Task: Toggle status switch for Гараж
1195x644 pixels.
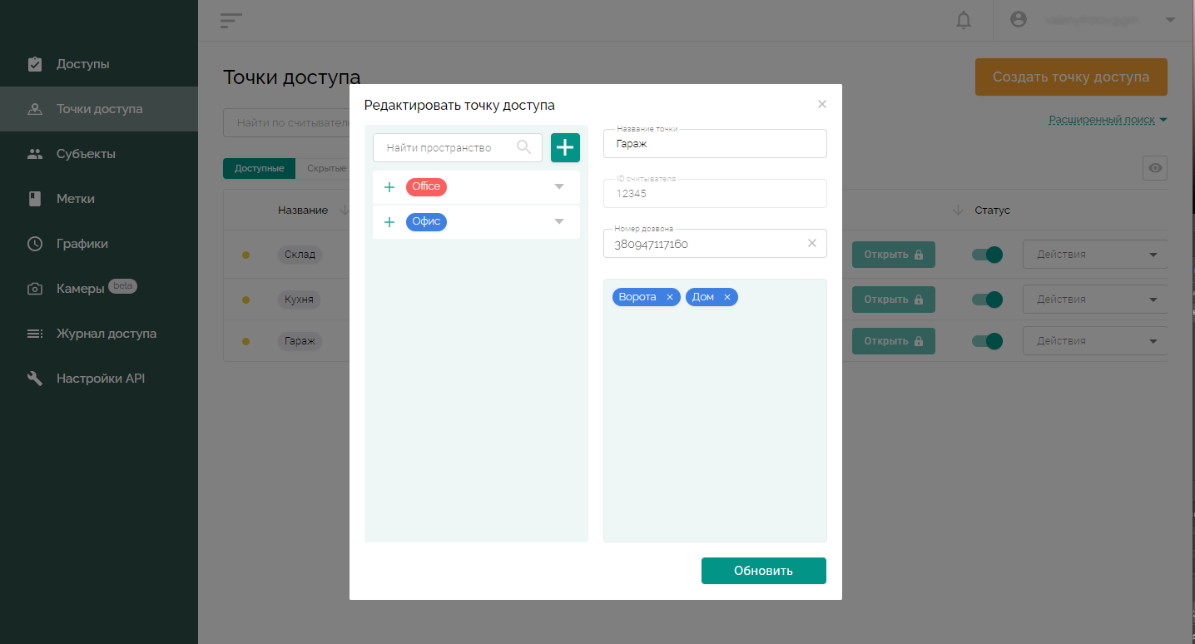Action: click(x=987, y=341)
